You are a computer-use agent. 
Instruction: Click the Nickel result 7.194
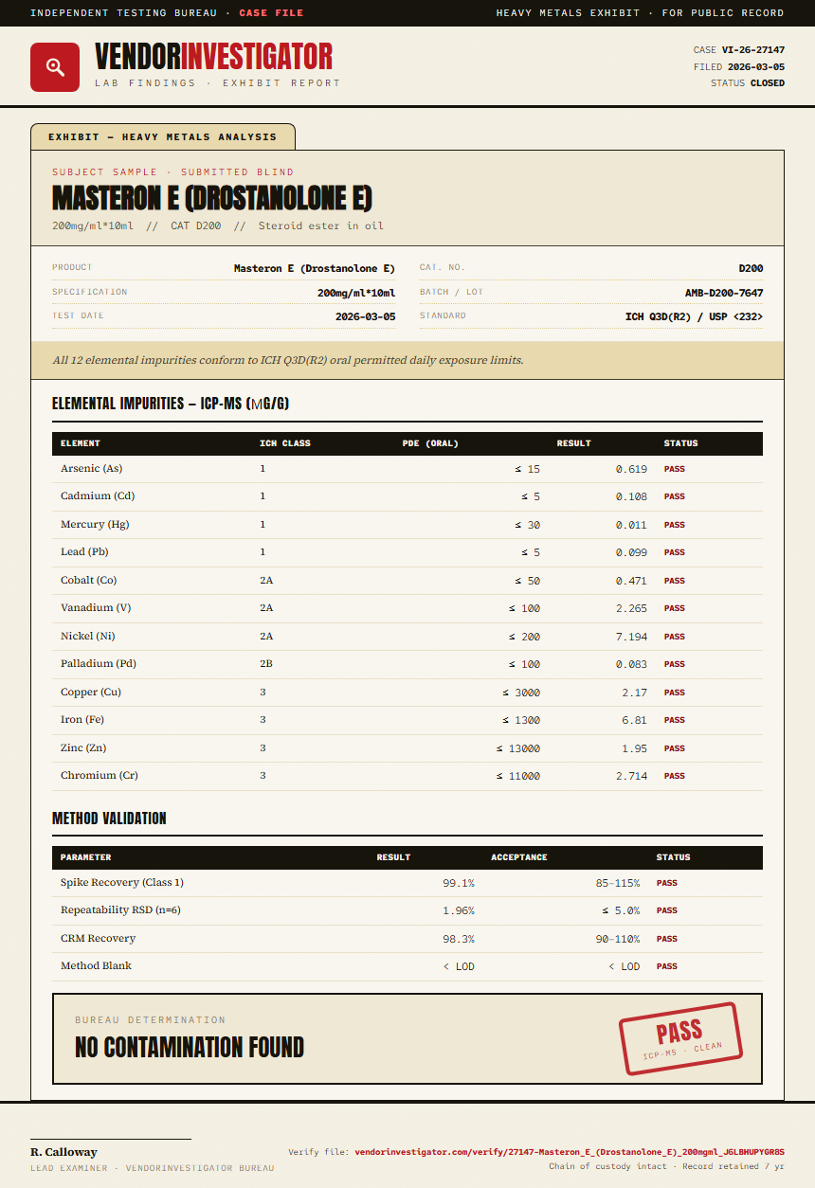(631, 637)
